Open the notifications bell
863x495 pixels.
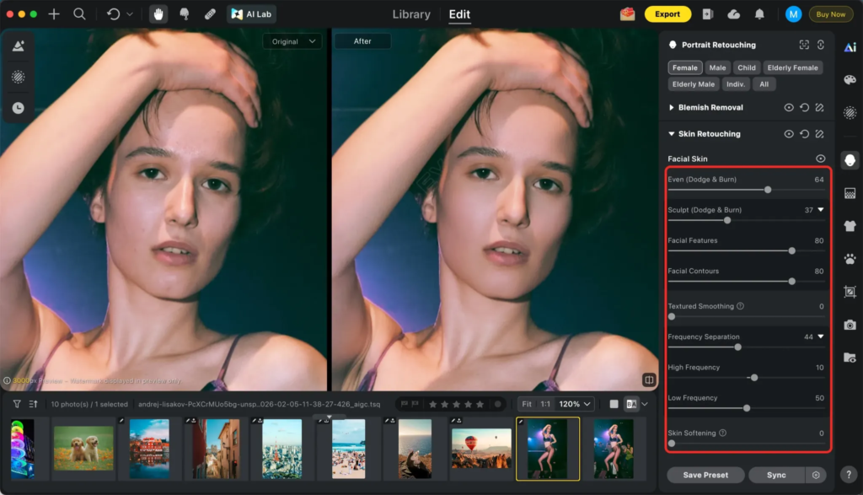tap(759, 14)
